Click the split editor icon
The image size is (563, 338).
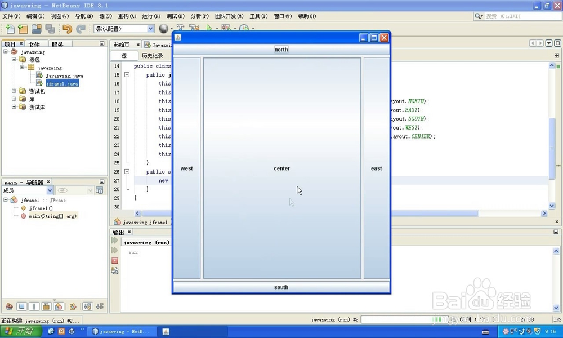[557, 55]
